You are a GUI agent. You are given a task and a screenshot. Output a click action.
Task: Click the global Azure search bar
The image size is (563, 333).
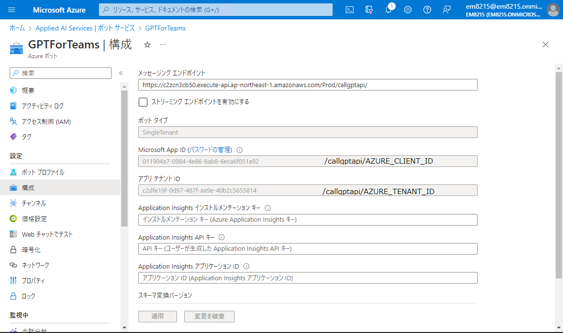pos(216,10)
